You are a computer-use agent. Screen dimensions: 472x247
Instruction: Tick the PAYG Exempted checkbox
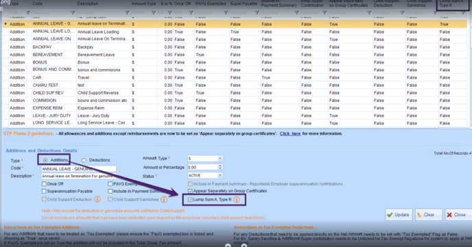point(110,183)
